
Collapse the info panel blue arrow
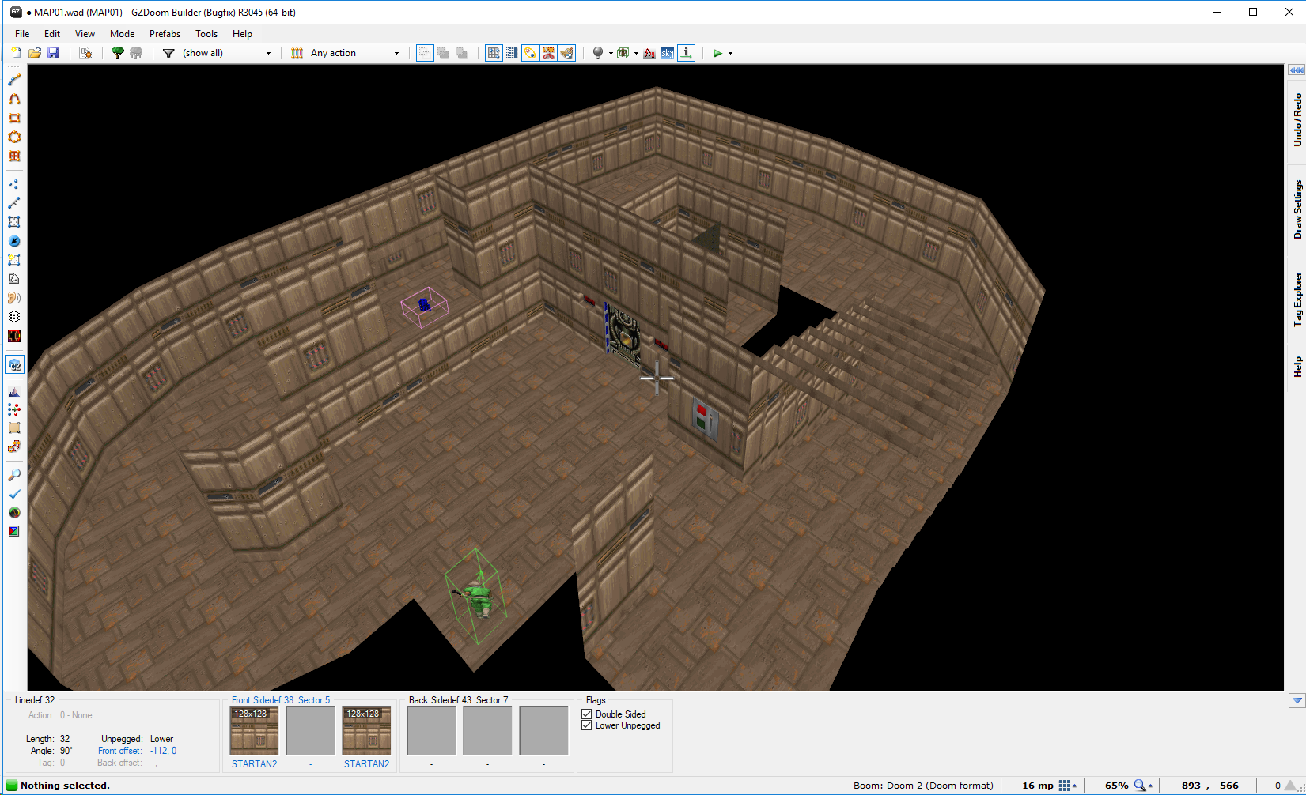[x=1297, y=701]
